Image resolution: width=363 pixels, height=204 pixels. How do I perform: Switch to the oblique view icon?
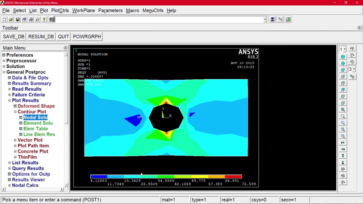(x=343, y=63)
